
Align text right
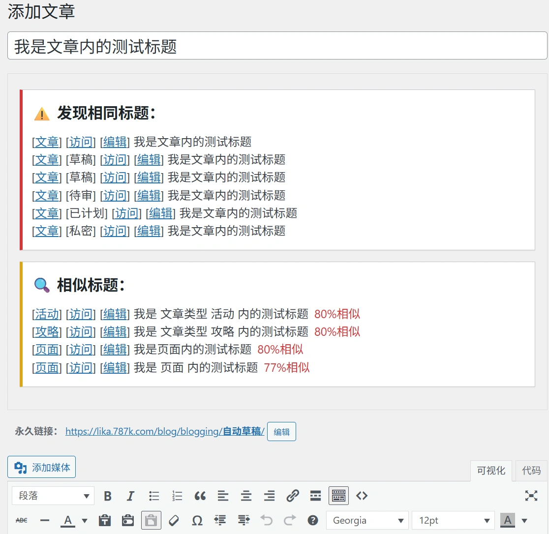coord(269,496)
